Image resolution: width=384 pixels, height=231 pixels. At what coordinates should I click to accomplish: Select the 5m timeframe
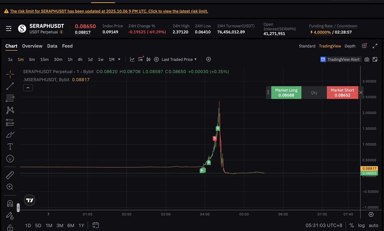[32, 59]
